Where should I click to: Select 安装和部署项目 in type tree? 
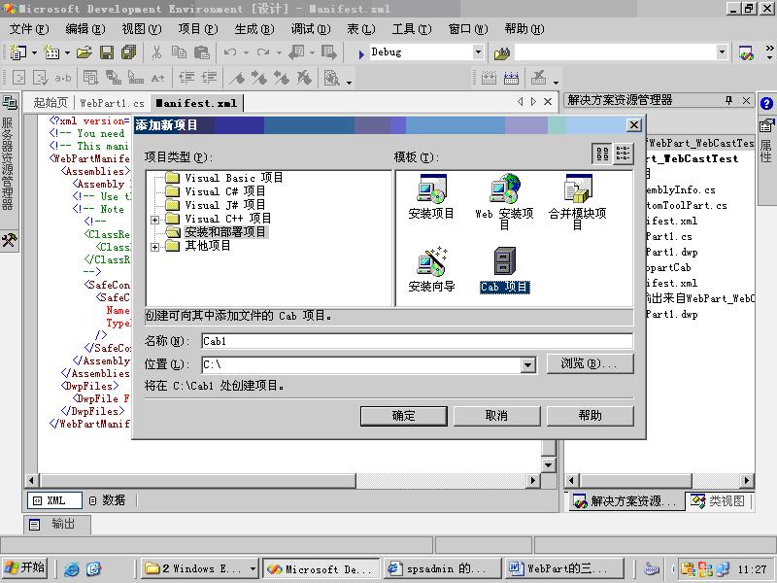click(x=225, y=232)
